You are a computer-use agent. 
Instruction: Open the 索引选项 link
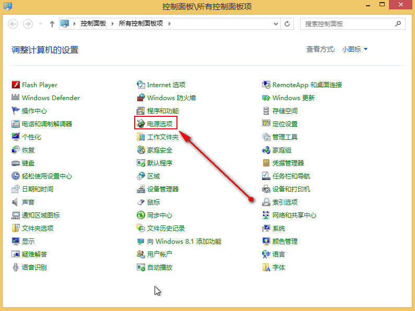(x=285, y=202)
